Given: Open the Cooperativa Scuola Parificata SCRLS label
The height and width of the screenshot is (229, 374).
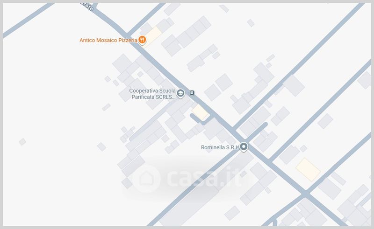Looking at the screenshot, I should point(152,94).
